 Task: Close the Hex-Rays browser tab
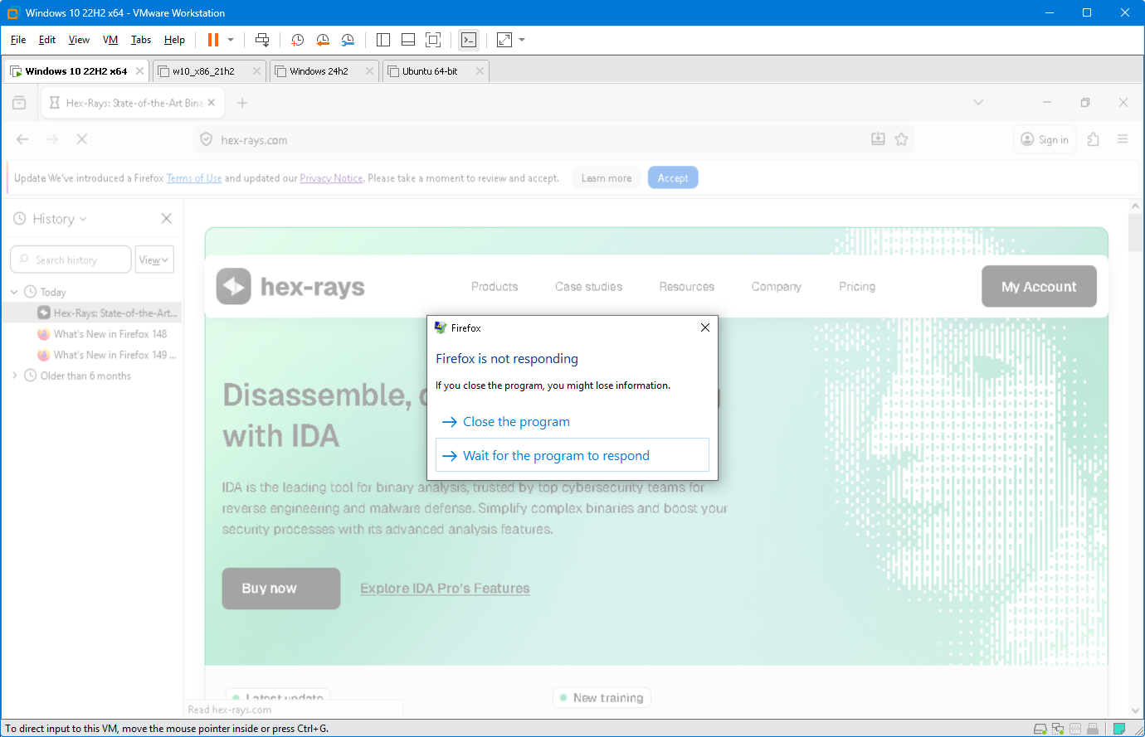pyautogui.click(x=212, y=103)
